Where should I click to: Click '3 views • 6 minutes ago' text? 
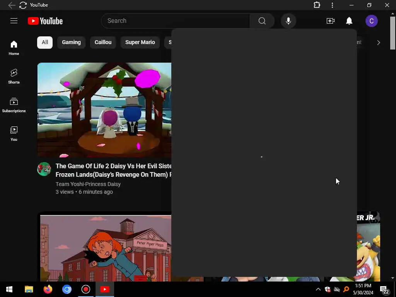tap(84, 192)
